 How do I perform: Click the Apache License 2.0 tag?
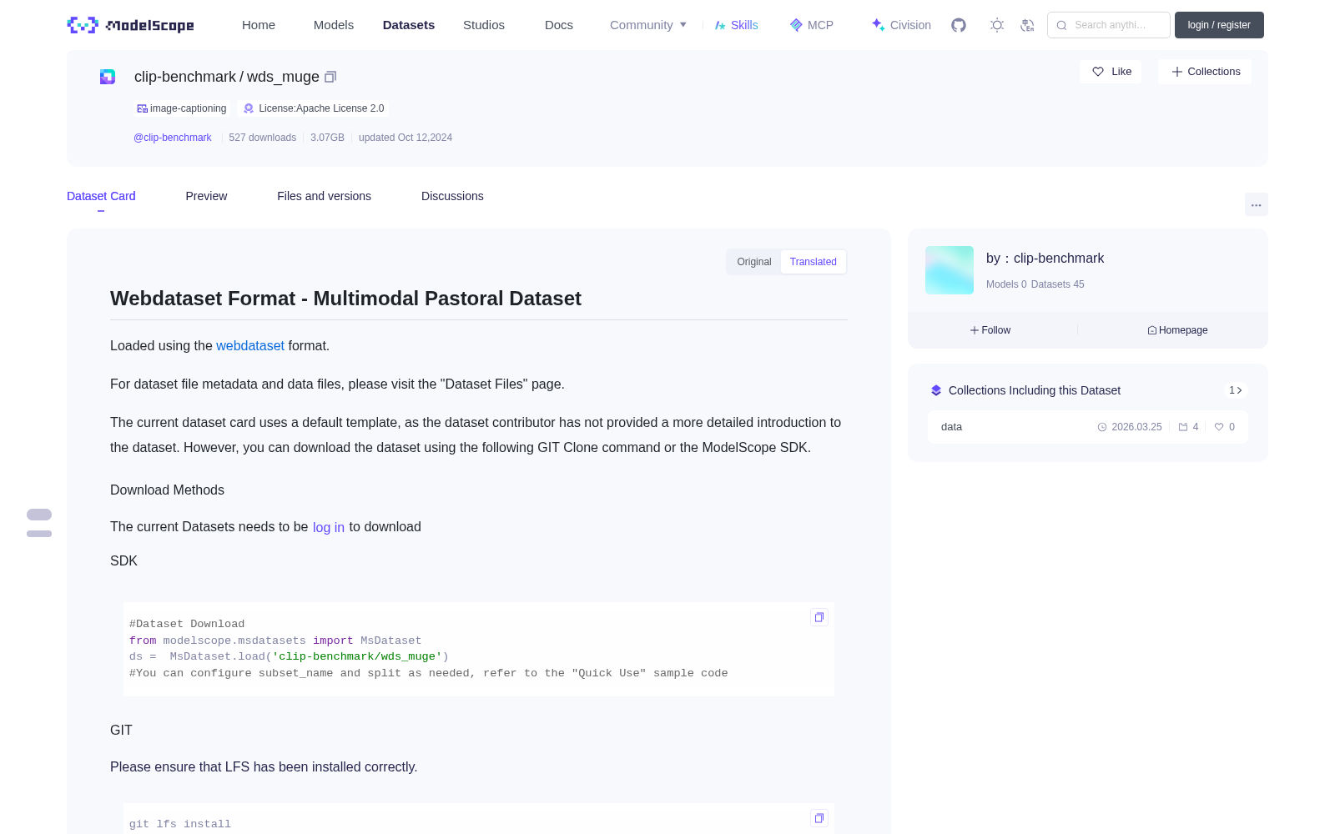tap(314, 108)
